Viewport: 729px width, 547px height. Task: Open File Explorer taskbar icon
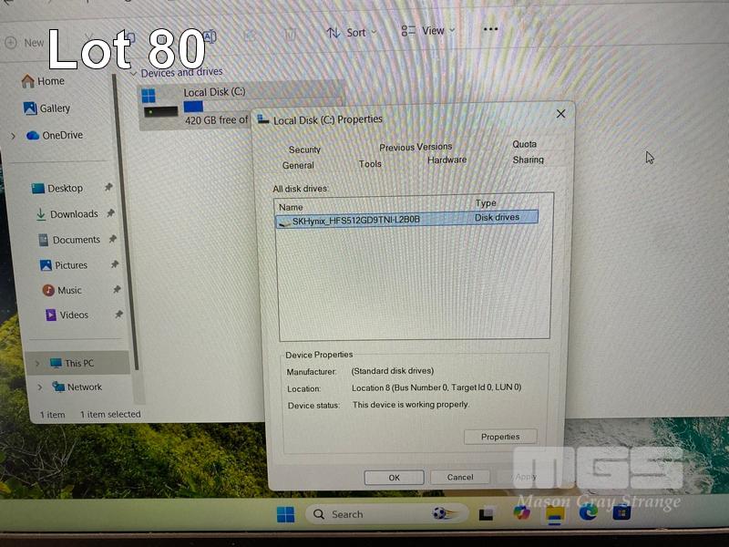pos(555,514)
